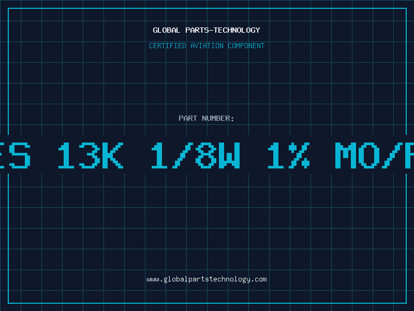Select the word COMPONENT in the subtitle
This screenshot has height=311, width=414.
246,46
